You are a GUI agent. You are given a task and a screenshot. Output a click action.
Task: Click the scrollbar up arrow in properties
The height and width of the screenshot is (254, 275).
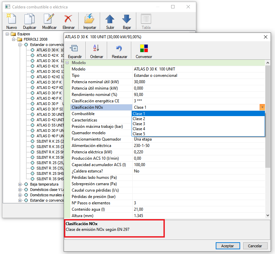[268, 63]
